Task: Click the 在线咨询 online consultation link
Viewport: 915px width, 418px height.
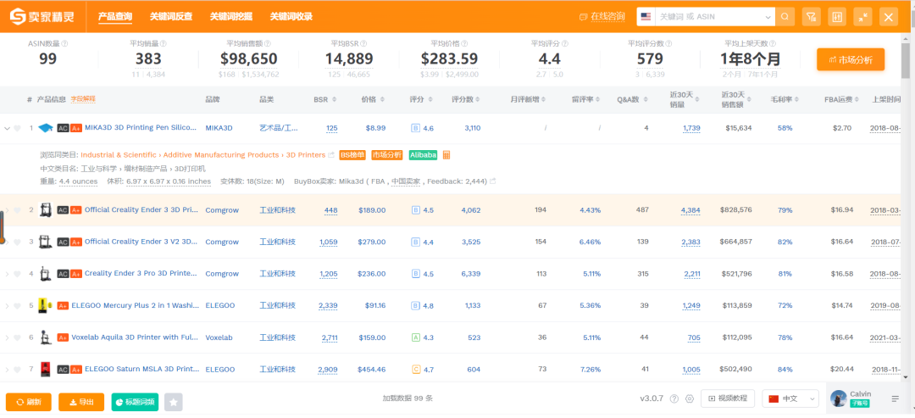Action: tap(602, 16)
